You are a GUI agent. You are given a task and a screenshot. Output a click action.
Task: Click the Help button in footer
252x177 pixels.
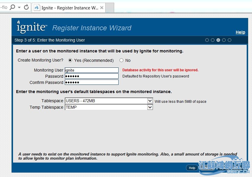point(192,168)
